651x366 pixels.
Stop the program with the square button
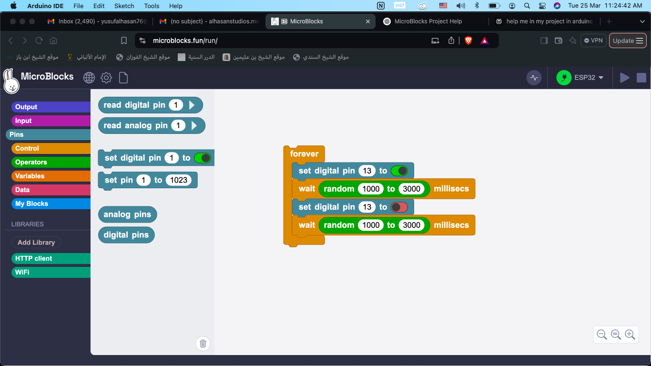641,78
